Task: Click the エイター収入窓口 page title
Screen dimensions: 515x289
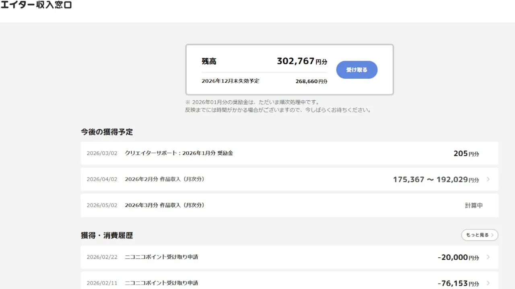Action: click(x=36, y=6)
